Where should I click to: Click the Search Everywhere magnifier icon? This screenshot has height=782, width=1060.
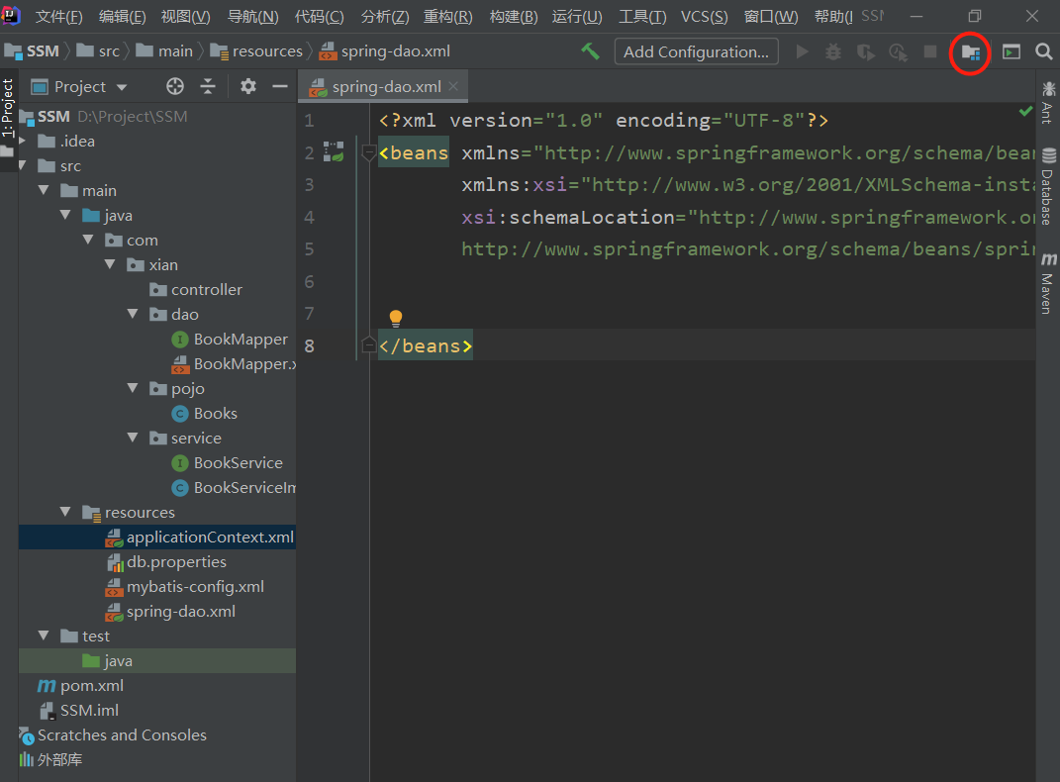click(x=1043, y=51)
